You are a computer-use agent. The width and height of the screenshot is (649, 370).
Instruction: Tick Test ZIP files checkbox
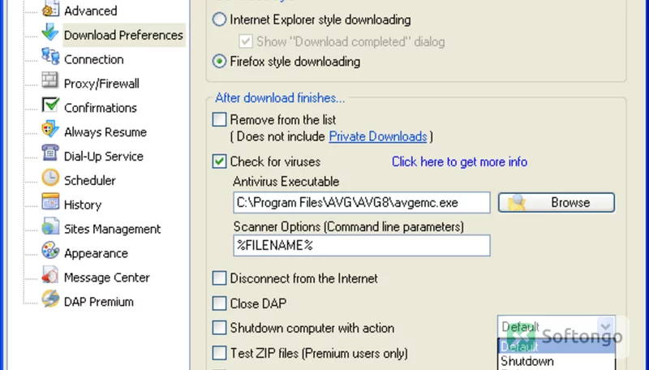219,353
